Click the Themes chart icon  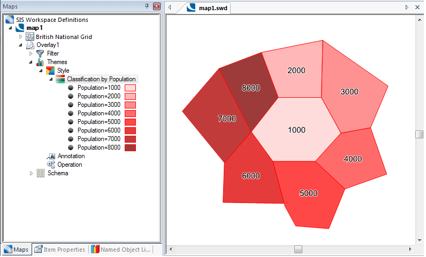click(40, 62)
